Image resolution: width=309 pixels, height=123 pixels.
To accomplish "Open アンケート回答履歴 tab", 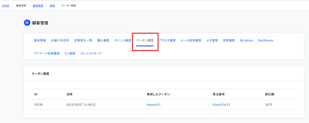I will pyautogui.click(x=47, y=53).
